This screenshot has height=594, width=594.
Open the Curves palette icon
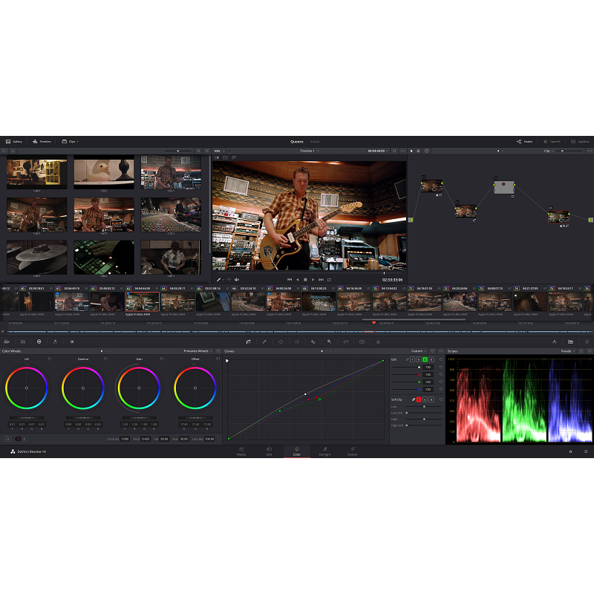click(247, 342)
